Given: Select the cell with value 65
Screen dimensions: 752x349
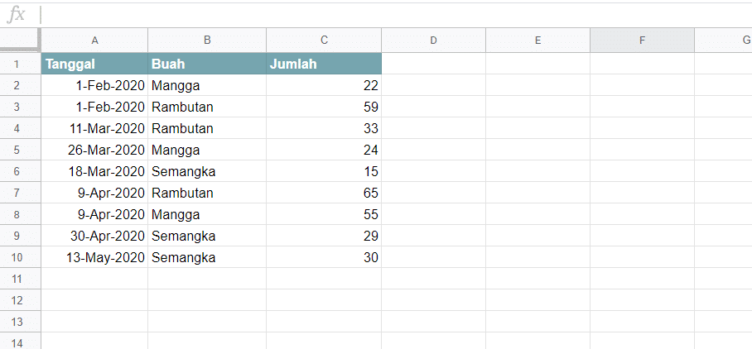Looking at the screenshot, I should pyautogui.click(x=324, y=193).
